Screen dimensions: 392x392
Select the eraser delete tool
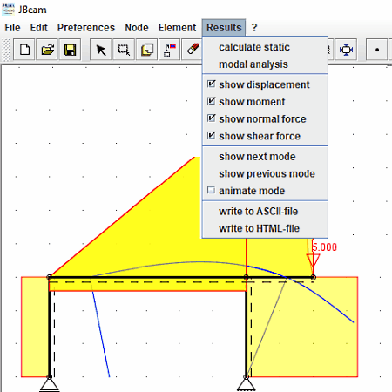[x=193, y=50]
